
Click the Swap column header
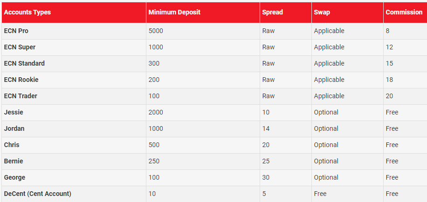click(322, 12)
